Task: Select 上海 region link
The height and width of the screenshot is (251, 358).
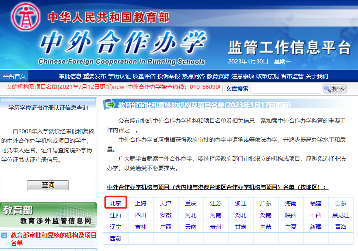Action: tap(141, 203)
